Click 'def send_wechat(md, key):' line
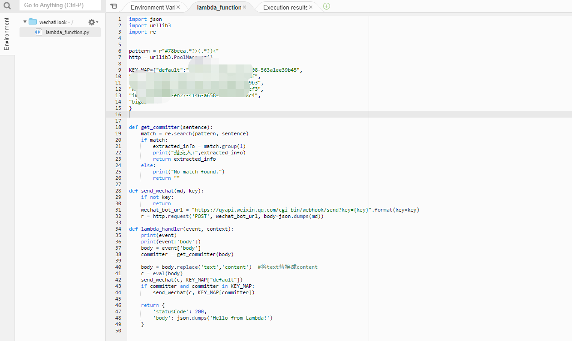Image resolution: width=572 pixels, height=341 pixels. (166, 191)
